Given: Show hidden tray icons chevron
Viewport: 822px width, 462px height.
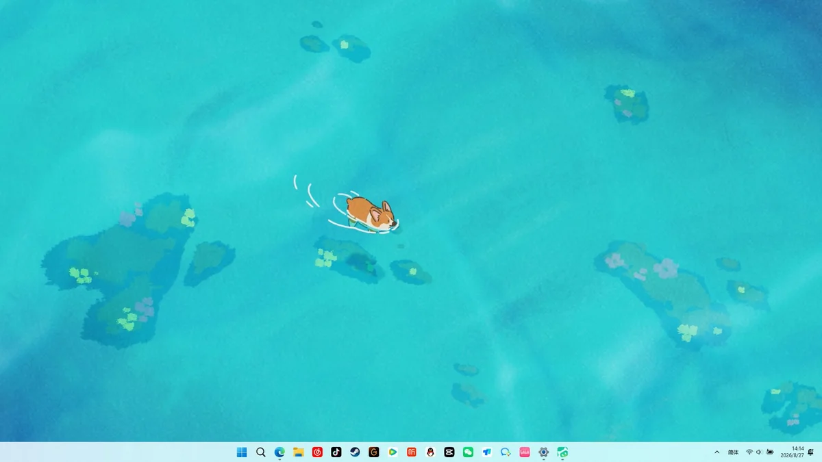Looking at the screenshot, I should 717,452.
